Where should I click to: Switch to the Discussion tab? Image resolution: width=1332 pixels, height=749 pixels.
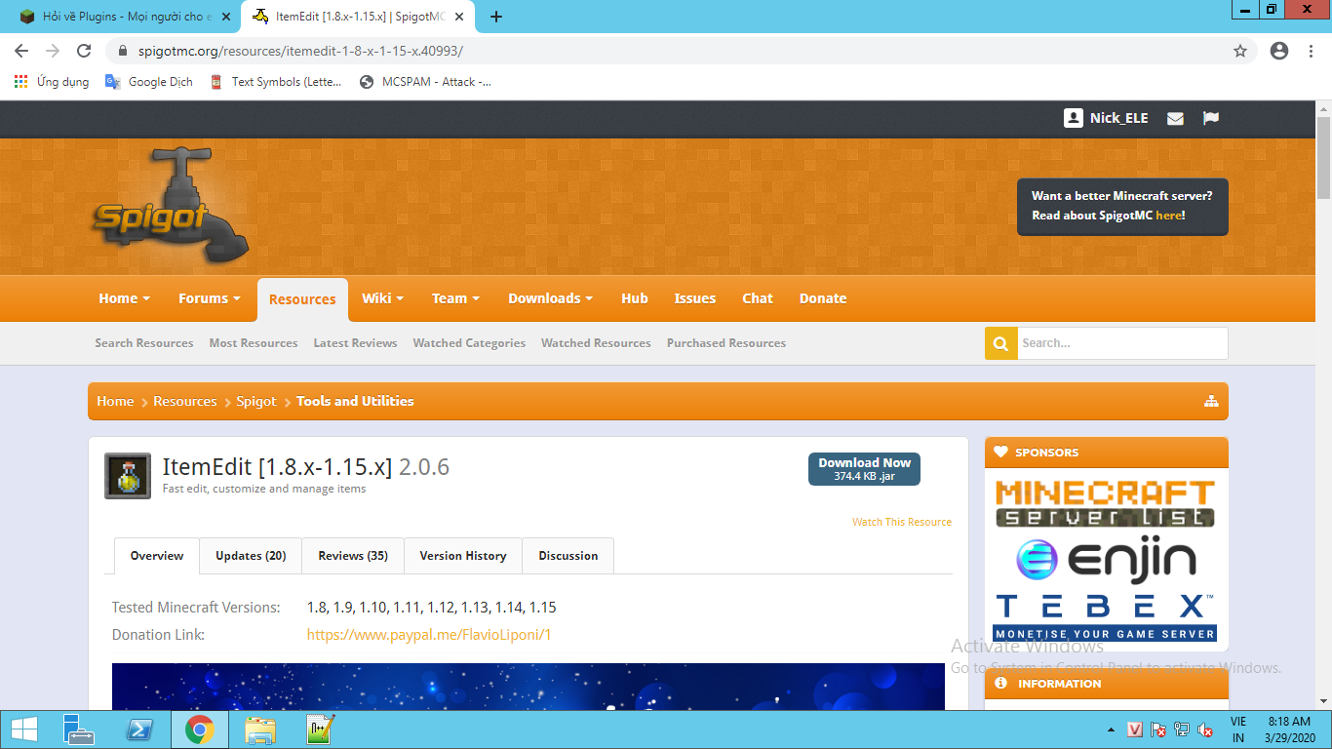(568, 556)
